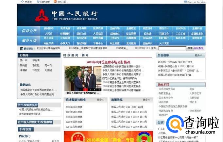Open the 网站地图 sitemap link
Image resolution: width=223 pixels, height=142 pixels.
coord(45,2)
